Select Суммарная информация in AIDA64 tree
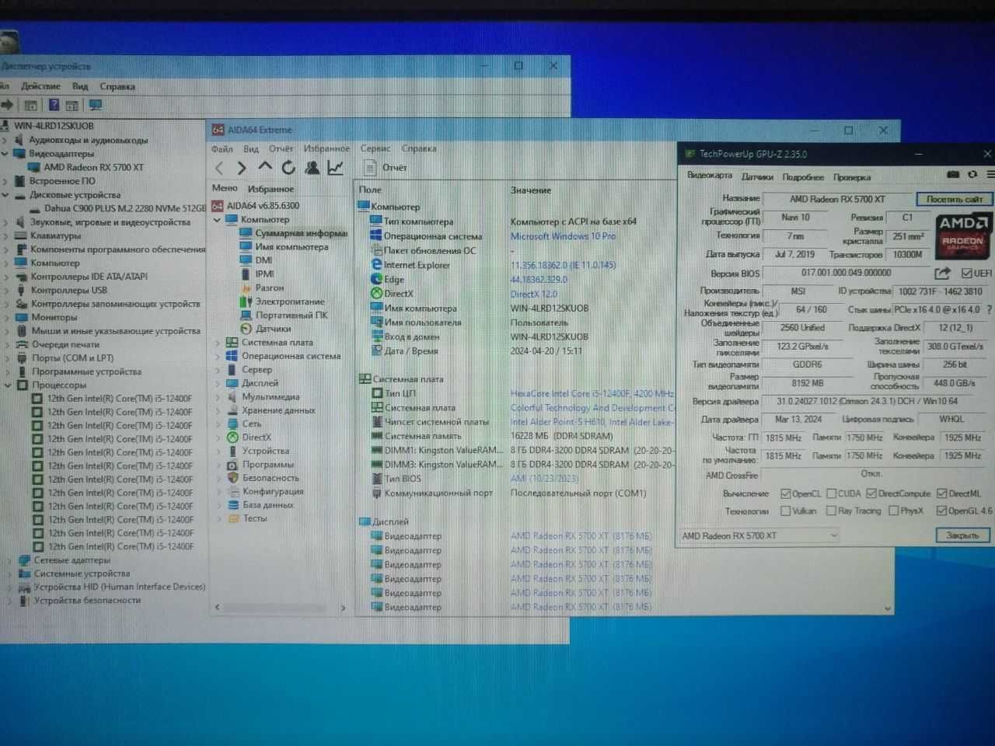This screenshot has width=995, height=746. [301, 233]
